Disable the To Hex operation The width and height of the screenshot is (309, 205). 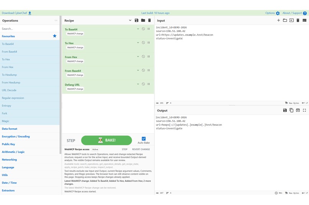point(143,43)
